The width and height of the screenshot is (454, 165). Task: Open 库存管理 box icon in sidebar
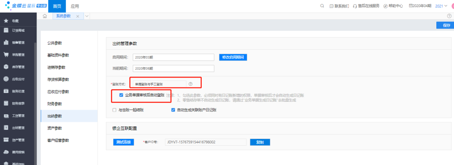[6, 67]
